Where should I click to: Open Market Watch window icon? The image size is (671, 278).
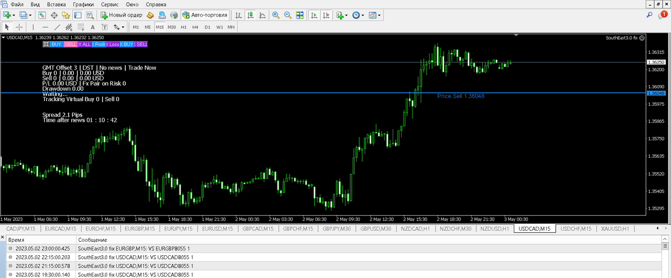[42, 16]
